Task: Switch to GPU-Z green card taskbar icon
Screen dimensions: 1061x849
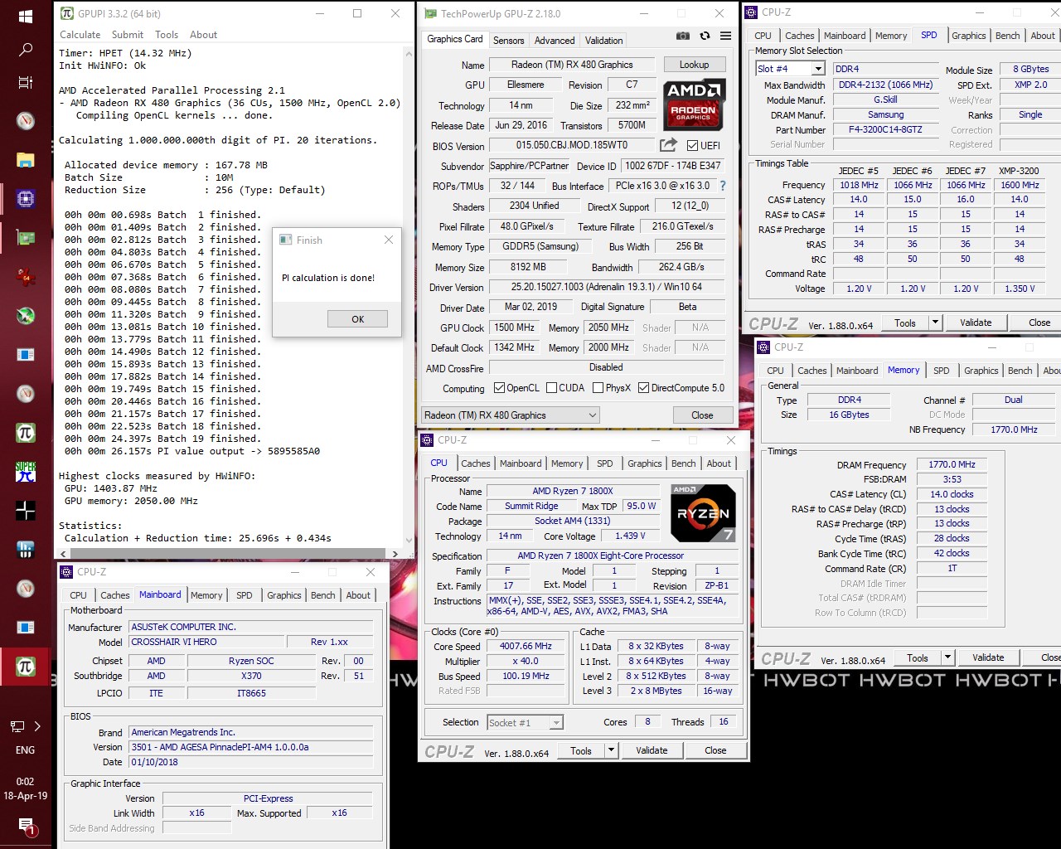Action: coord(26,239)
